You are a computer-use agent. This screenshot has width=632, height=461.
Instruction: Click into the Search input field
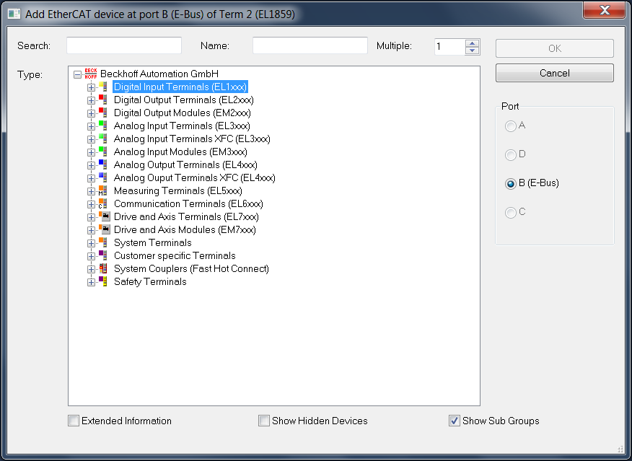124,45
